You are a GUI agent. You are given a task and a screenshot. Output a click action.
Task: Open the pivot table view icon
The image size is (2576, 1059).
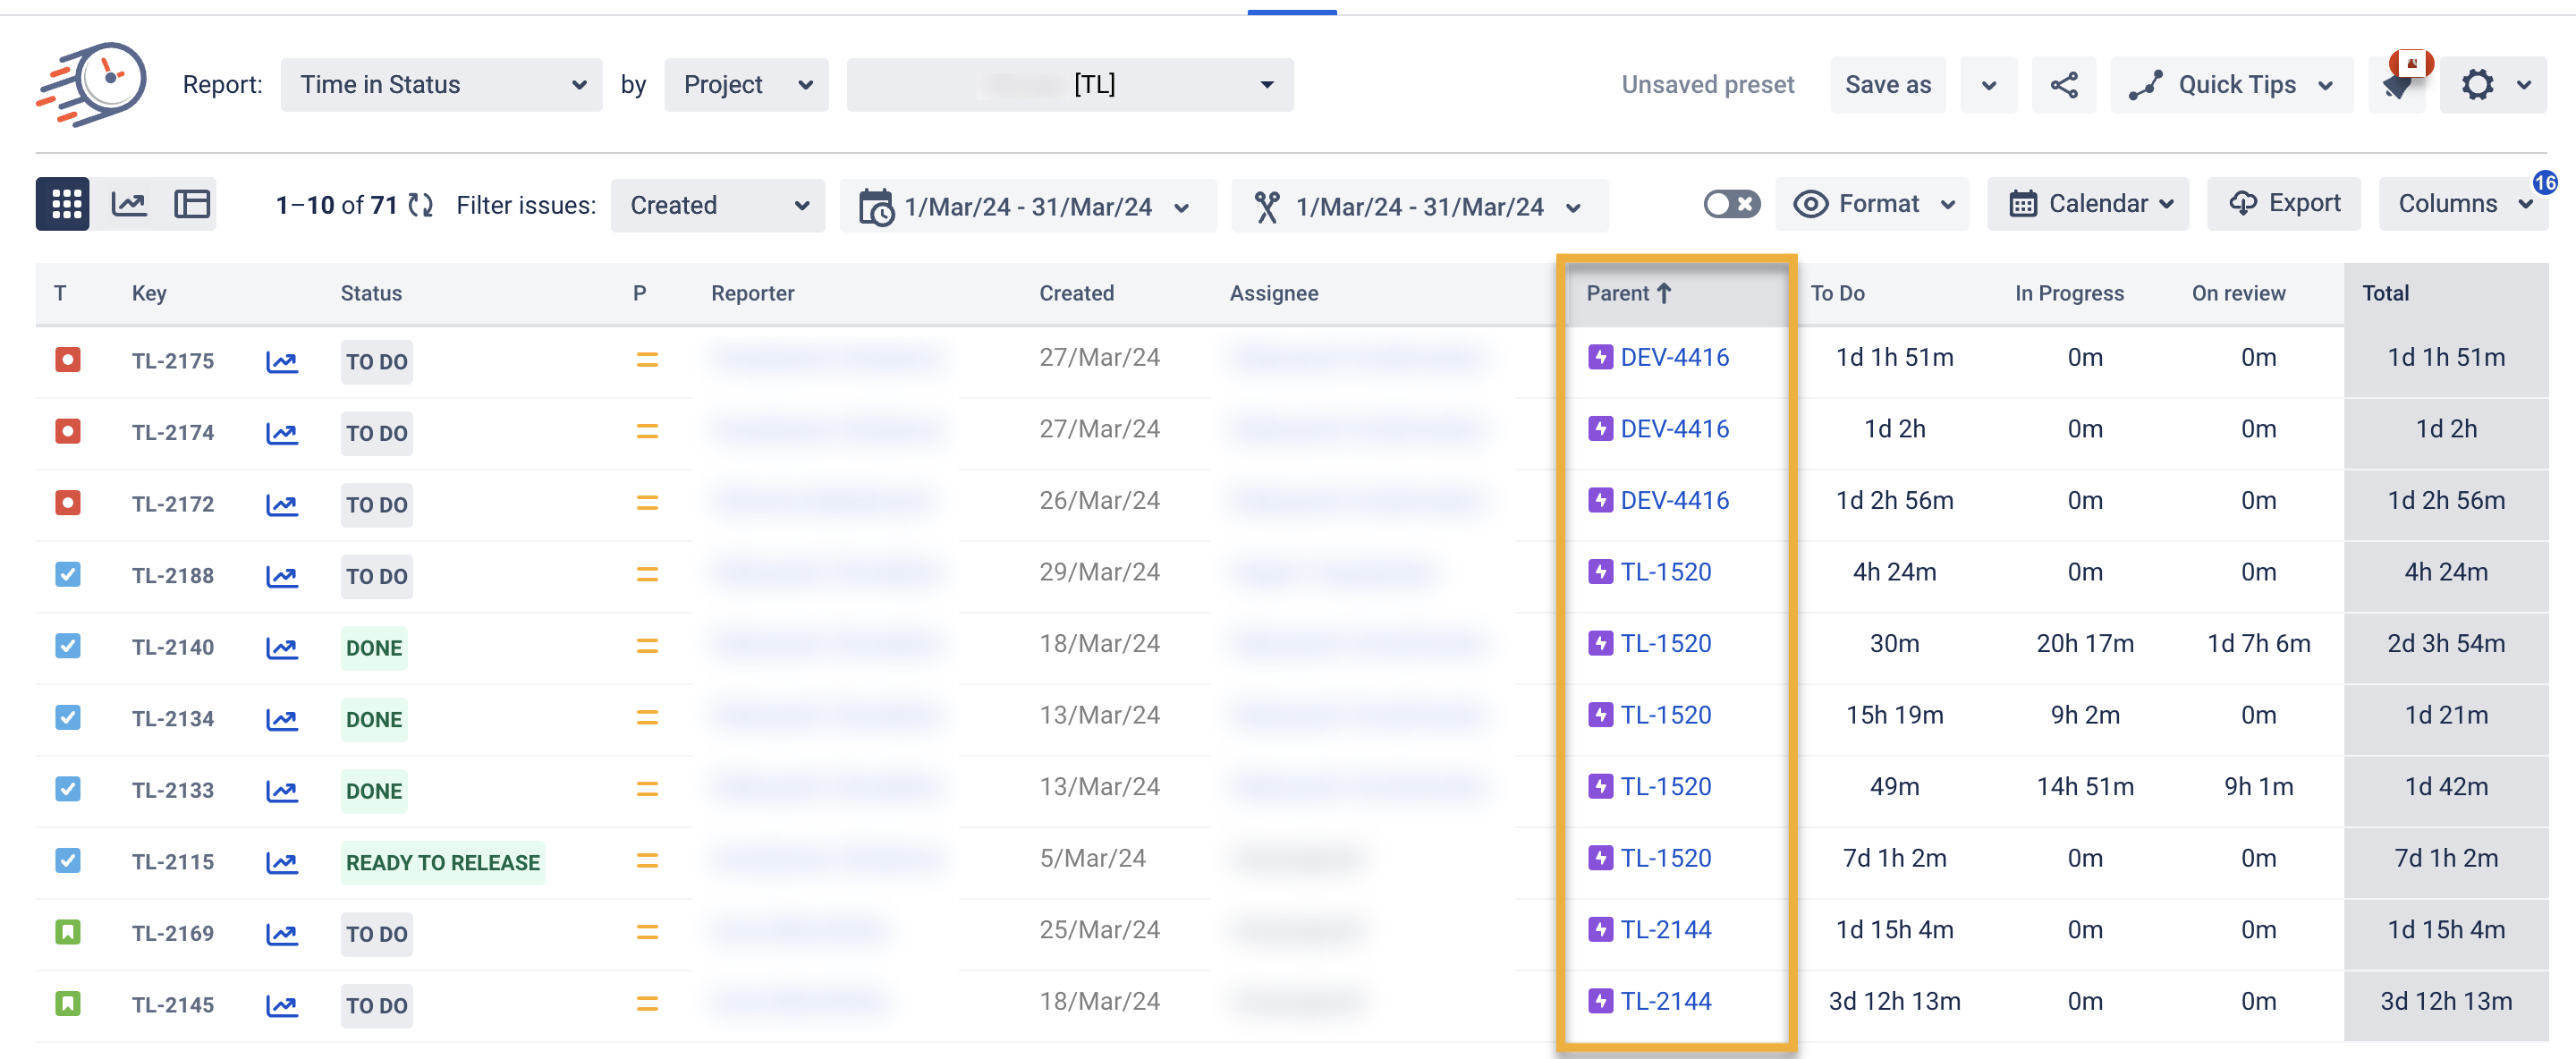coord(191,203)
